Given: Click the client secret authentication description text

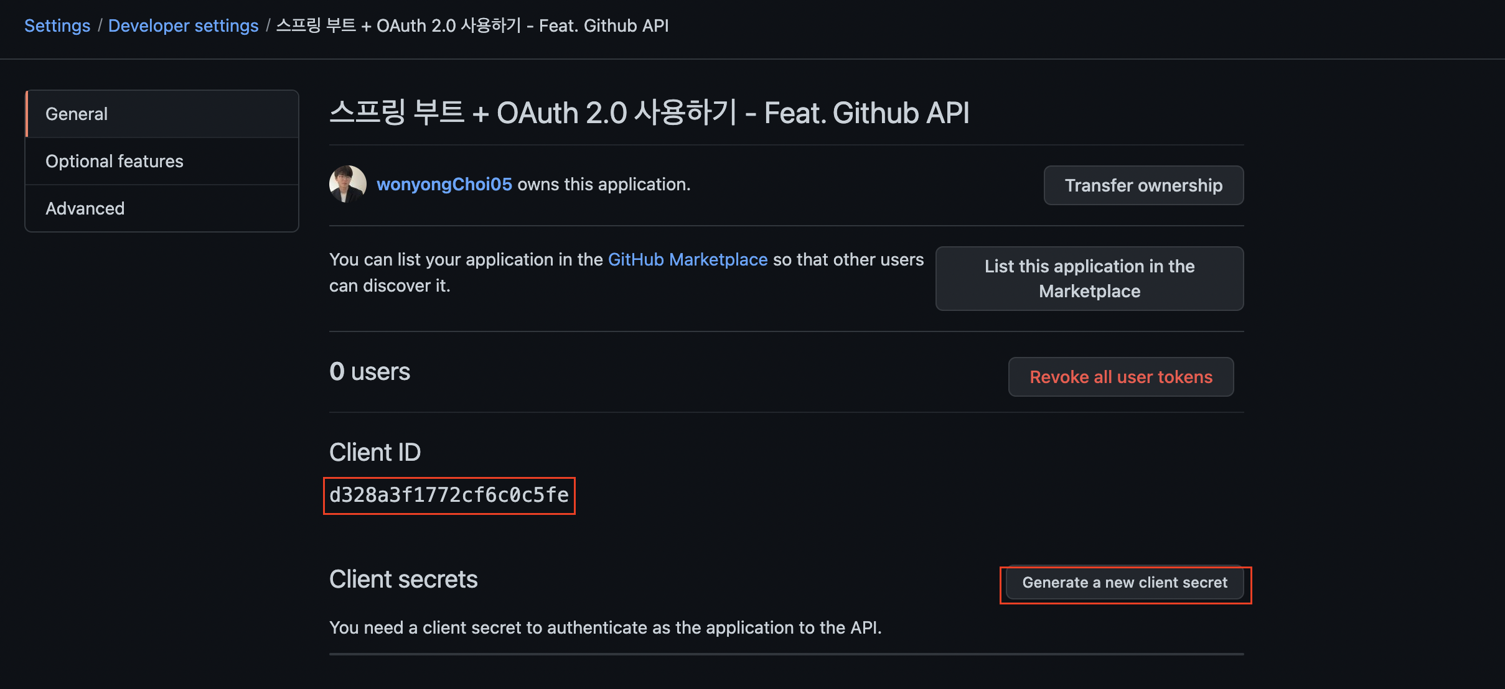Looking at the screenshot, I should click(605, 627).
